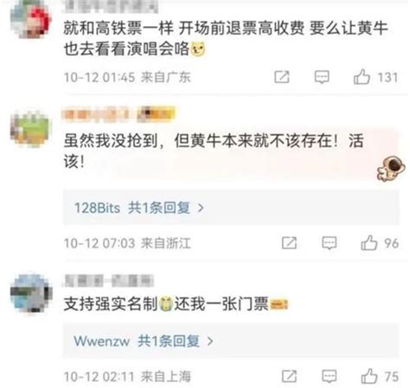Select comment text 支持强实名制

[111, 304]
